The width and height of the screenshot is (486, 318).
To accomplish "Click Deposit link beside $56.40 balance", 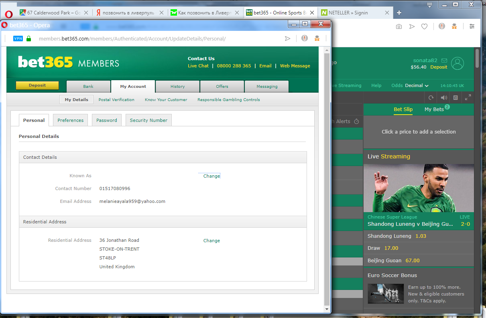I will point(439,67).
